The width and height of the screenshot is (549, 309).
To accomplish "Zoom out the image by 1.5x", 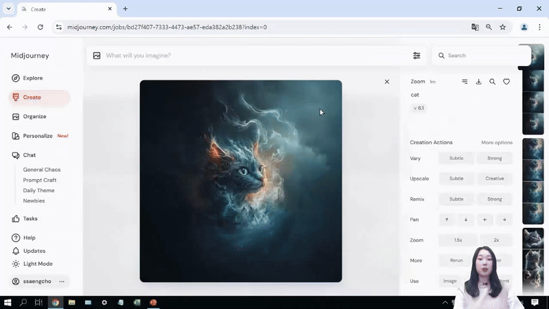I will pyautogui.click(x=458, y=240).
